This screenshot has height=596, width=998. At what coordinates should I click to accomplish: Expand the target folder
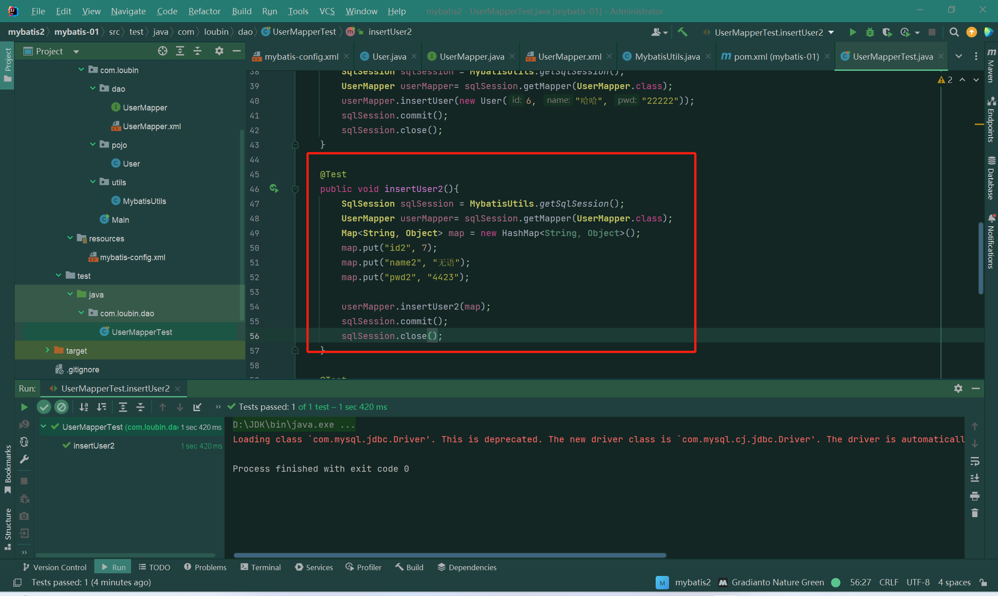point(47,350)
